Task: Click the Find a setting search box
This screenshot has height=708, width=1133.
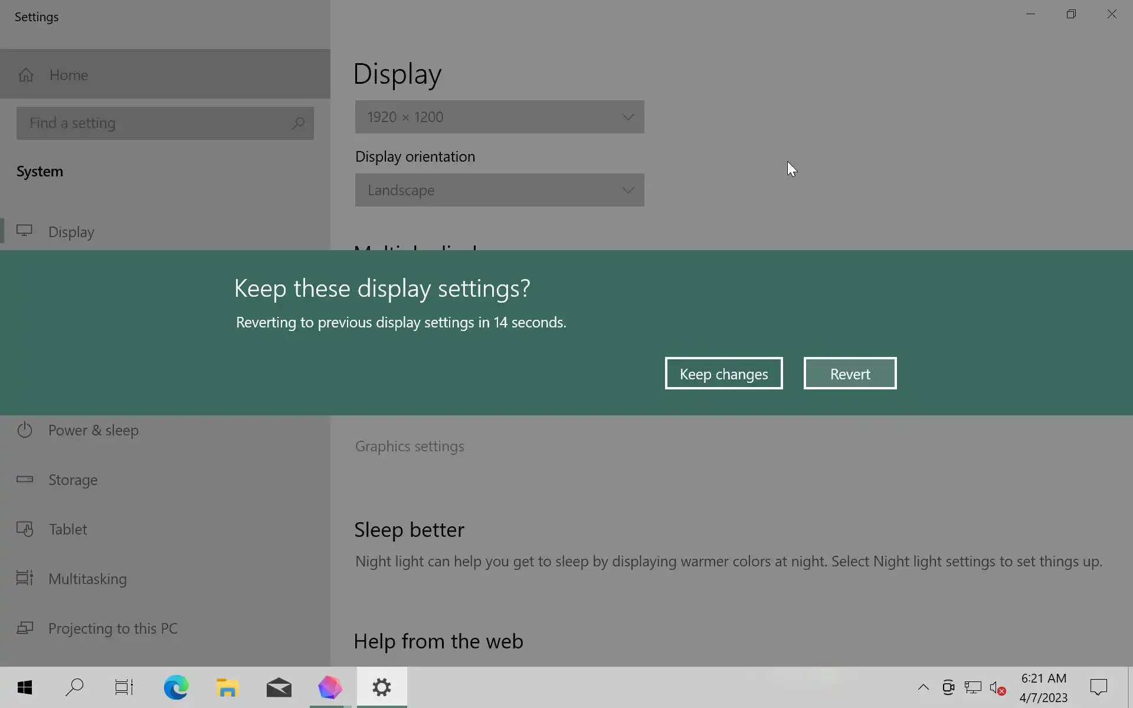Action: click(153, 123)
